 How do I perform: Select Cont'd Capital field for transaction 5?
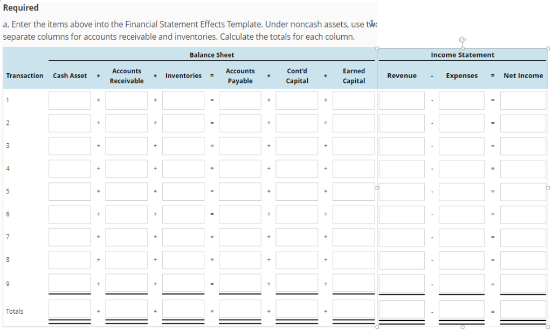point(297,192)
